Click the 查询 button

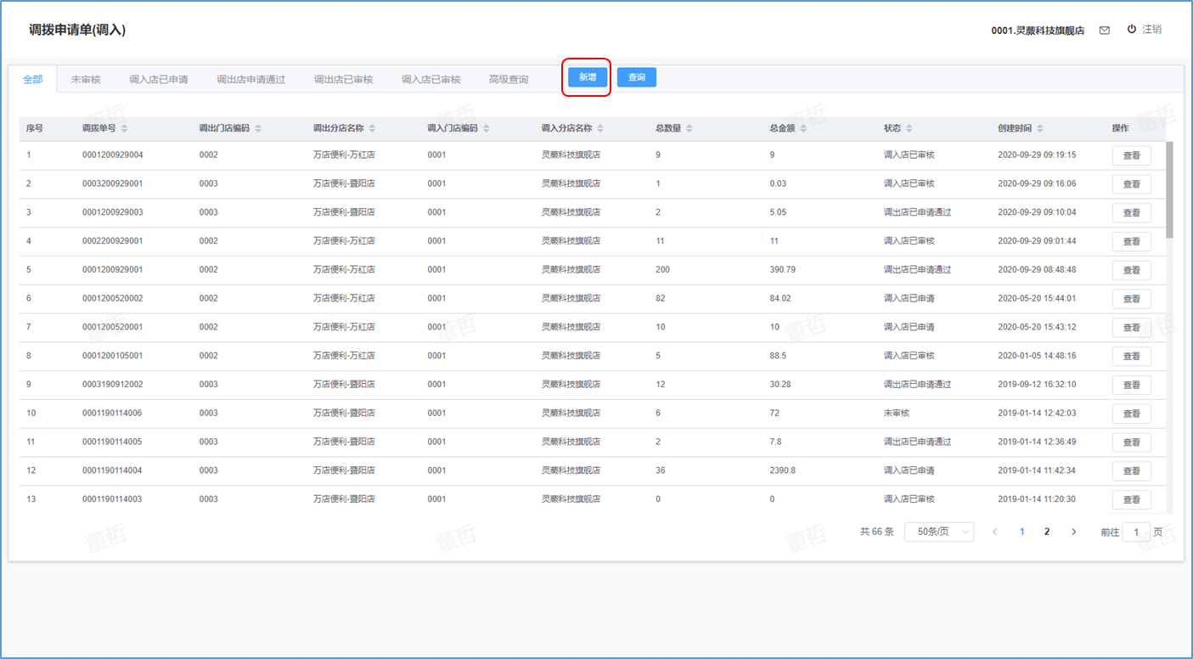click(637, 77)
